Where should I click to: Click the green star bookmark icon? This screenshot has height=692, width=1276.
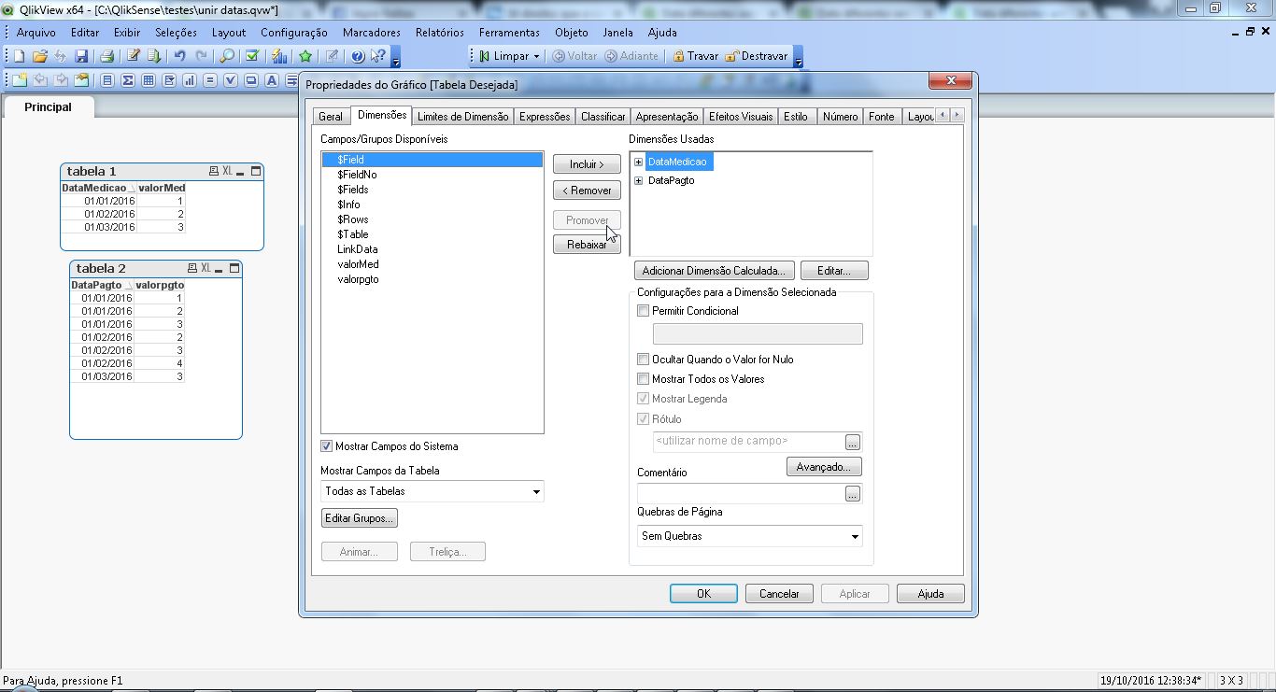305,56
